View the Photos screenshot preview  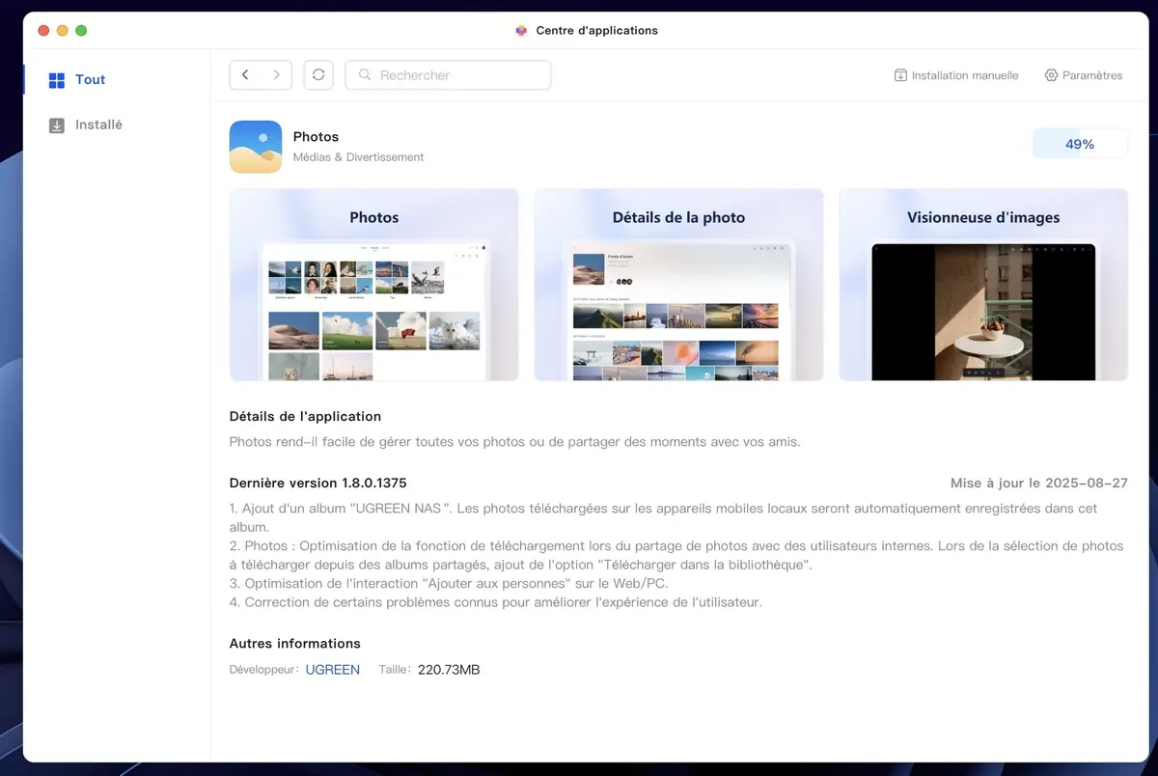[x=373, y=285]
